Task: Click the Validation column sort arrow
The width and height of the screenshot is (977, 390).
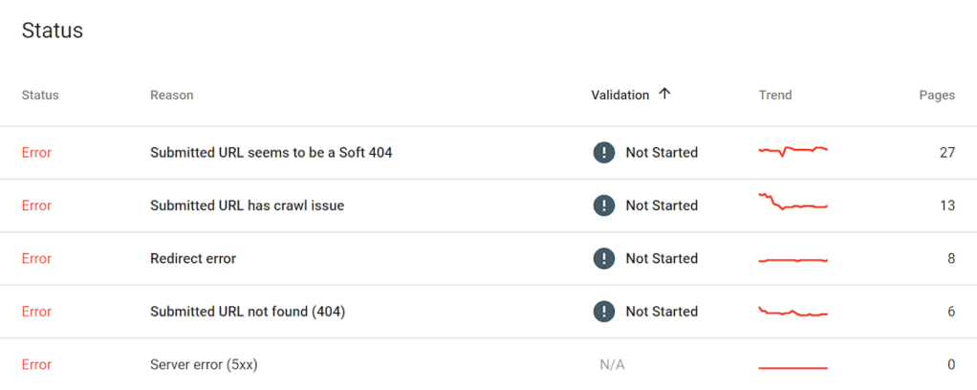Action: tap(665, 94)
